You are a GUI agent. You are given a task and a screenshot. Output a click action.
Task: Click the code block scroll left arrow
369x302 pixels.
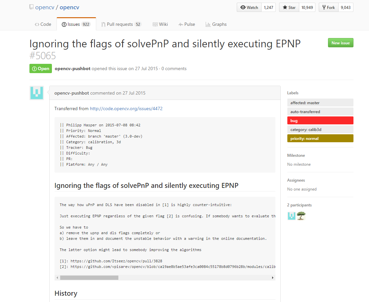pyautogui.click(x=57, y=278)
